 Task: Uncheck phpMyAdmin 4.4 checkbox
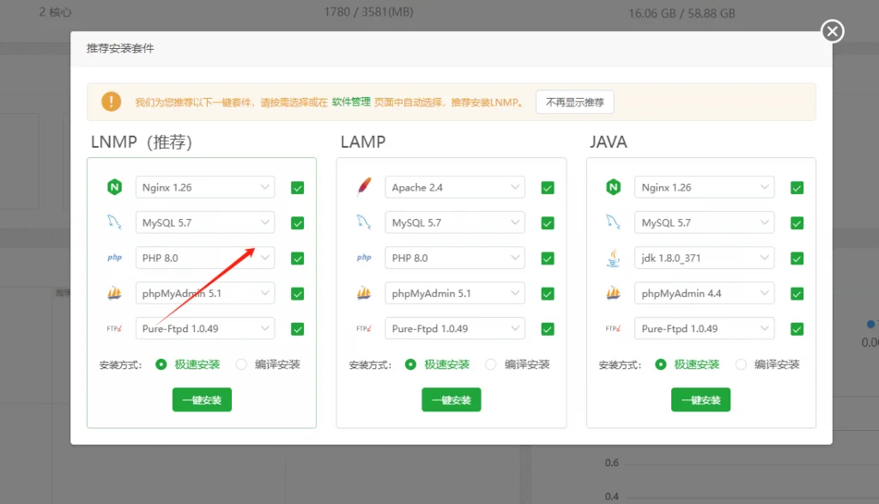797,294
